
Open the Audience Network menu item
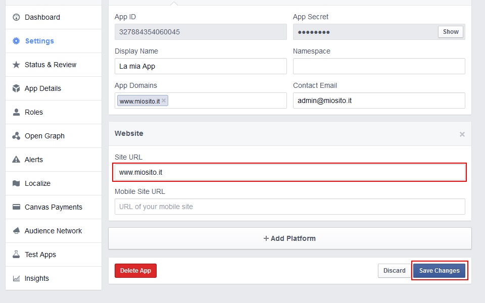[53, 231]
